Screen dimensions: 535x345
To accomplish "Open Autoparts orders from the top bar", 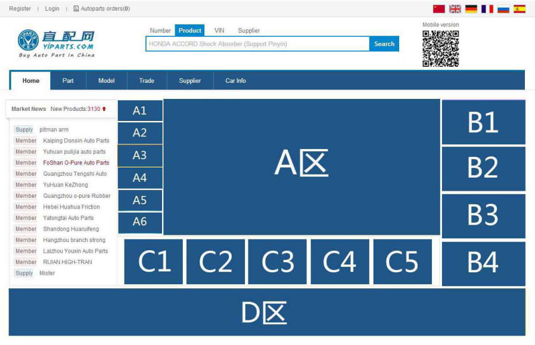I will (102, 9).
